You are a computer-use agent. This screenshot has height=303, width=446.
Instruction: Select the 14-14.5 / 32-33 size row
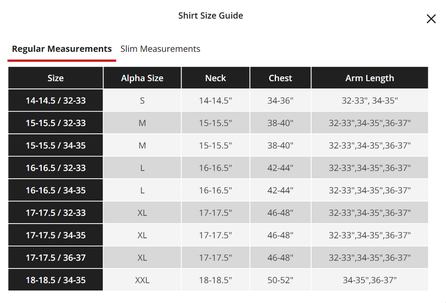coord(218,100)
